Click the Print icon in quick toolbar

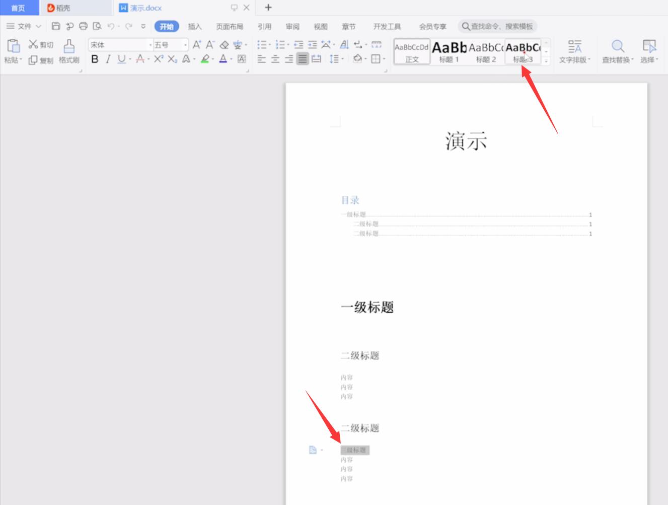pos(83,26)
